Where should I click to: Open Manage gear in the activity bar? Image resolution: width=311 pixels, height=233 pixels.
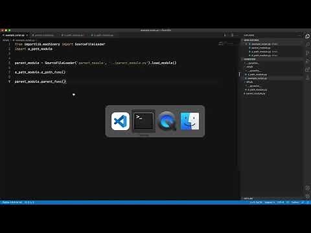307,196
